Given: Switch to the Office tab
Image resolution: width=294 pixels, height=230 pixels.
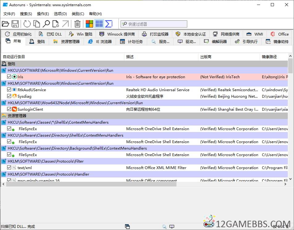Looking at the screenshot, I should pyautogui.click(x=280, y=34).
